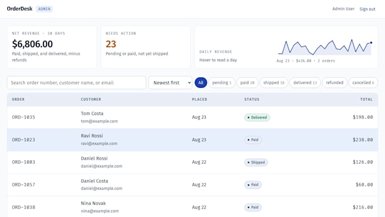Click customer name Daniel Rossi
The height and width of the screenshot is (217, 385).
[95, 158]
